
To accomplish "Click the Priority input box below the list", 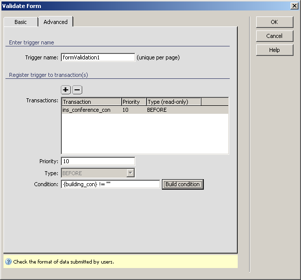I will click(x=98, y=161).
